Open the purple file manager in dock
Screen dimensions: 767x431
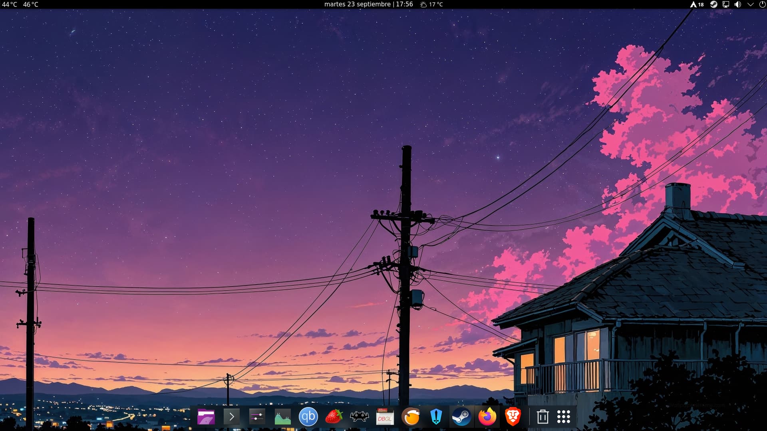point(206,417)
